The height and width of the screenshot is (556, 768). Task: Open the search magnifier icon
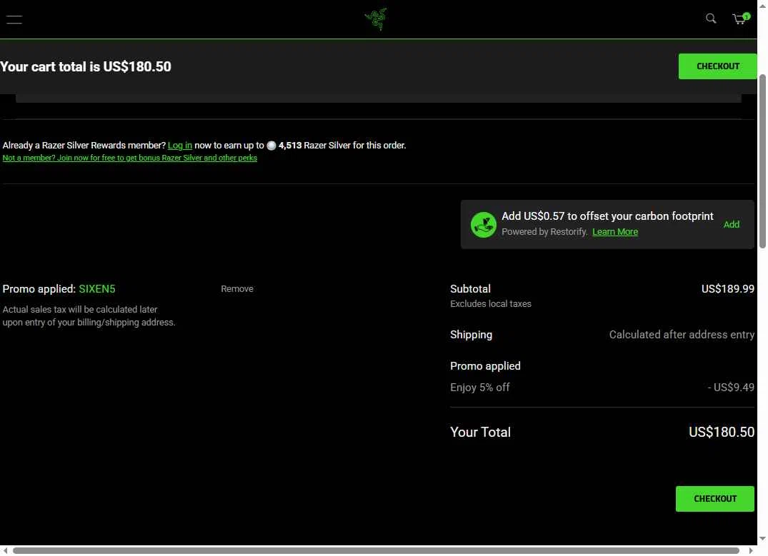click(711, 19)
